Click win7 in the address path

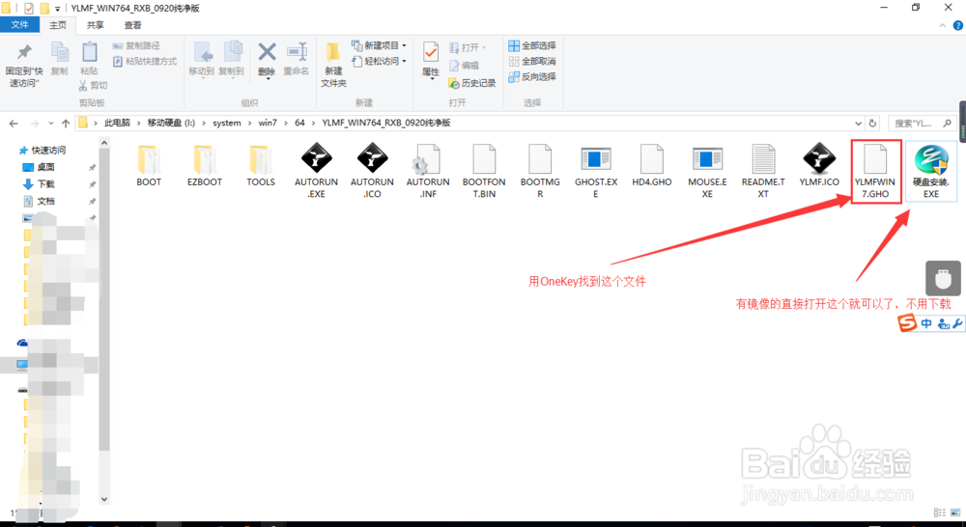click(268, 123)
